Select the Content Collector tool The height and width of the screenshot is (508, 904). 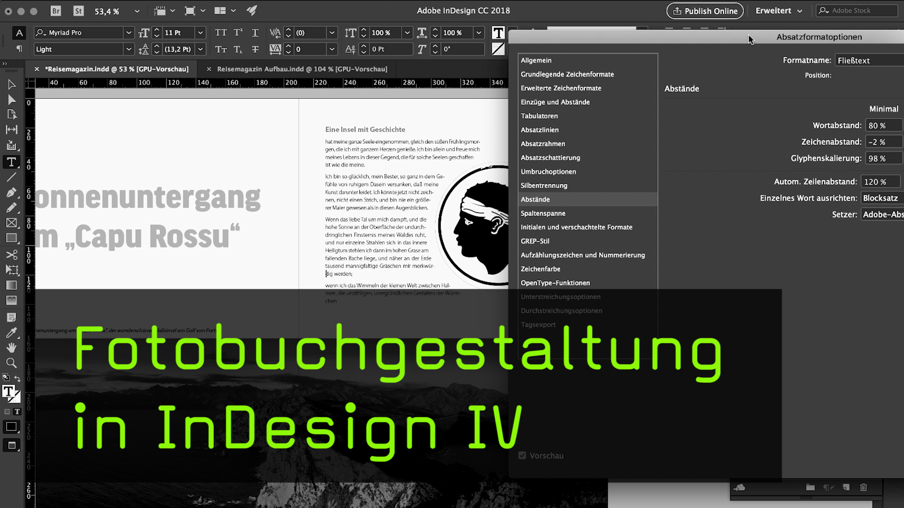[x=12, y=145]
